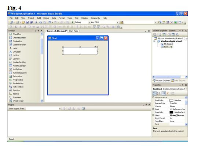
Task: Click the Save All toolbar icon
Action: coord(31,22)
